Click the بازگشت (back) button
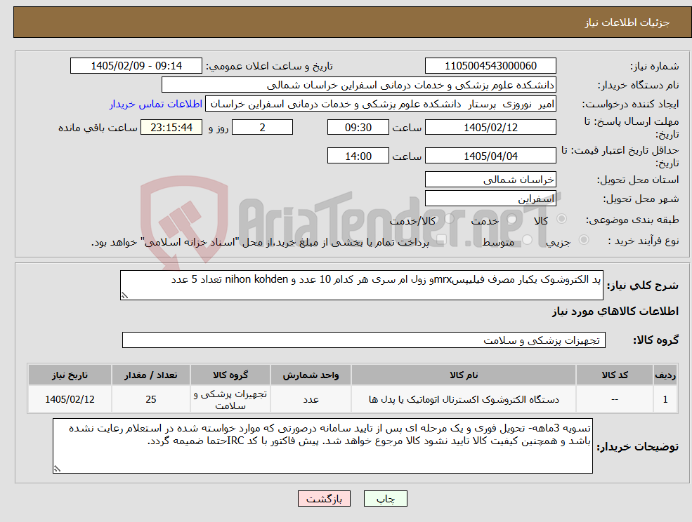Screen dimensions: 692x522 coord(324,499)
